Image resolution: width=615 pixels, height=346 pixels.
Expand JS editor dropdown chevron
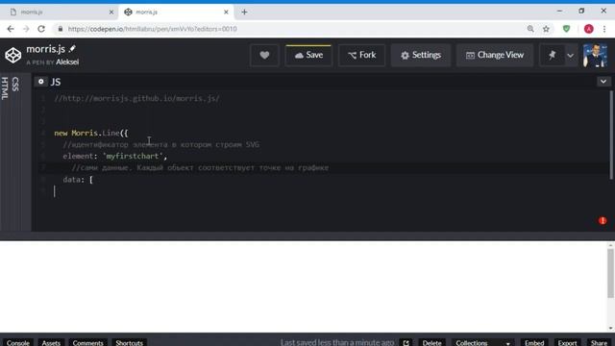click(x=603, y=82)
